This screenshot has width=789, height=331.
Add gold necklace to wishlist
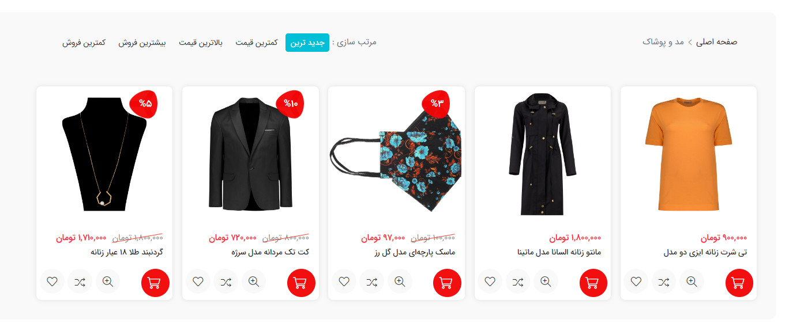coord(52,281)
